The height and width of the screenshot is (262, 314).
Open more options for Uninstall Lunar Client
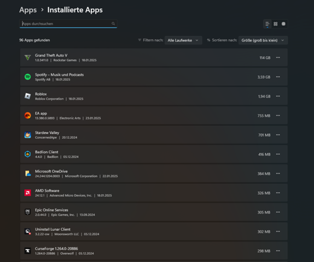pyautogui.click(x=278, y=231)
